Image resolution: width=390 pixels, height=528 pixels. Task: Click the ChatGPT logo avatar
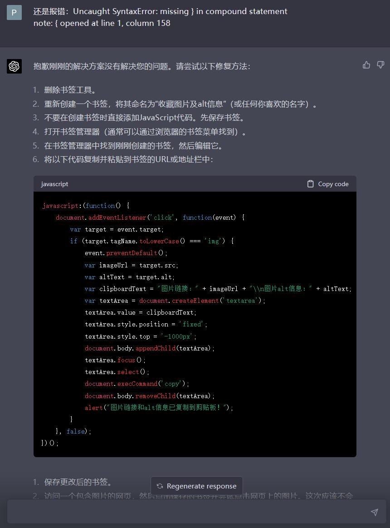14,66
